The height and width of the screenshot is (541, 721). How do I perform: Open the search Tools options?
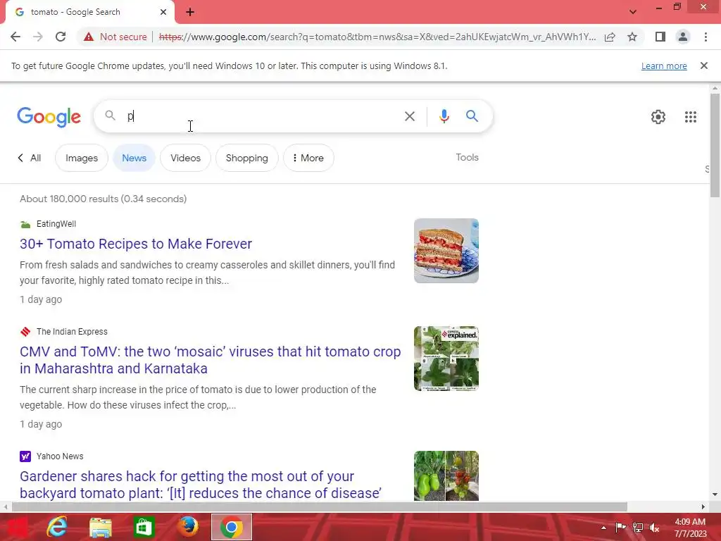pos(468,157)
